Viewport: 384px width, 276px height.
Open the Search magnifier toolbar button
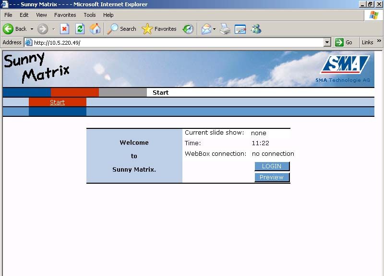tap(122, 29)
